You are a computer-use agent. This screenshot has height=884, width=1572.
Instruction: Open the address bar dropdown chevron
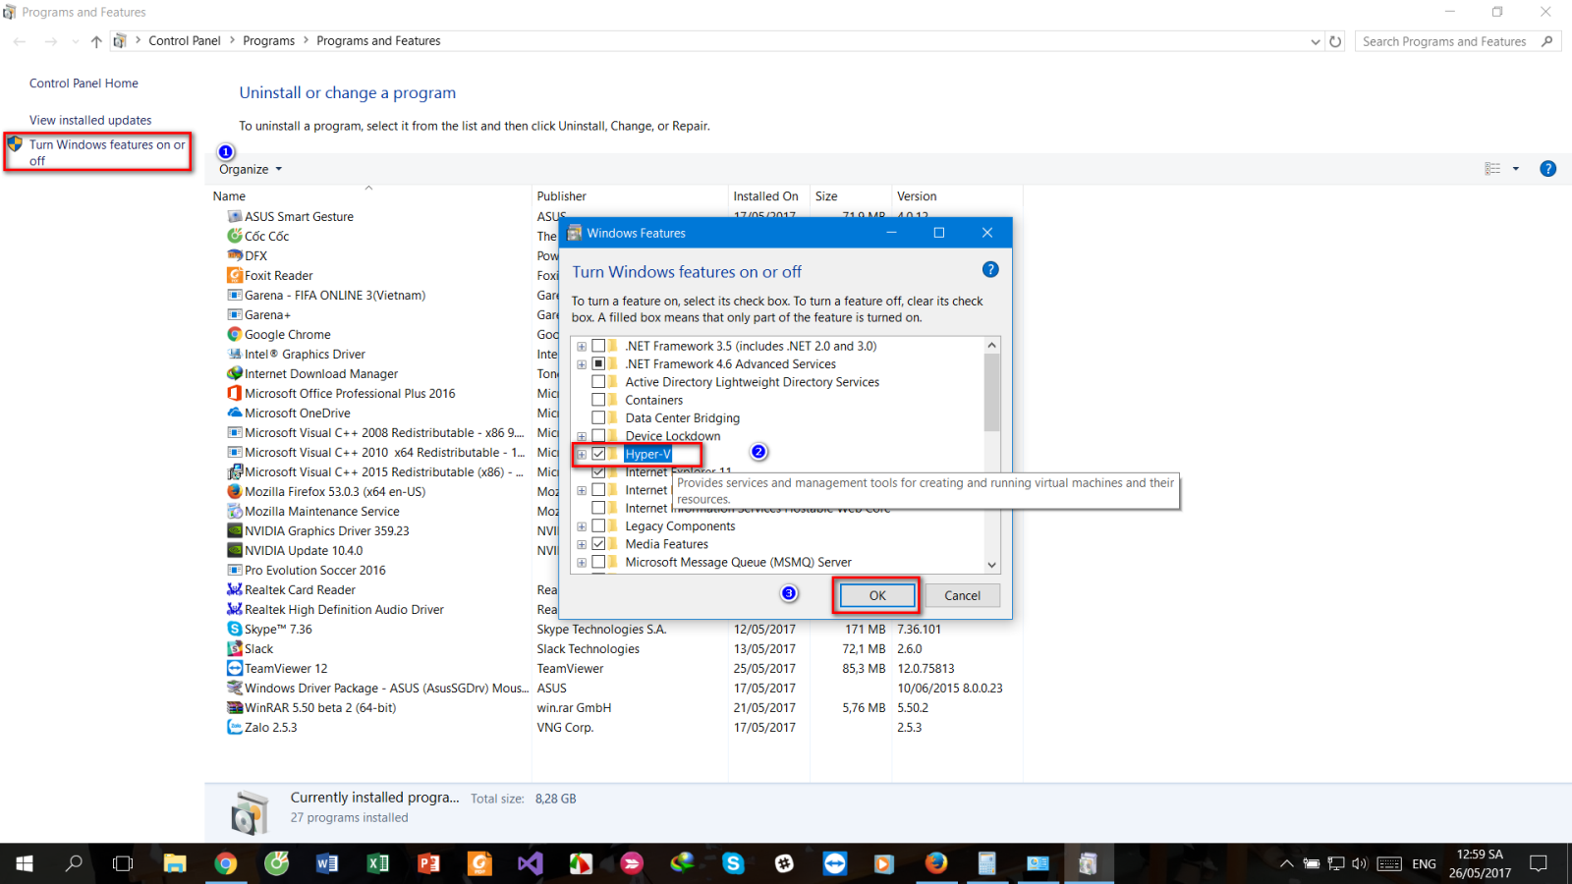click(1317, 40)
